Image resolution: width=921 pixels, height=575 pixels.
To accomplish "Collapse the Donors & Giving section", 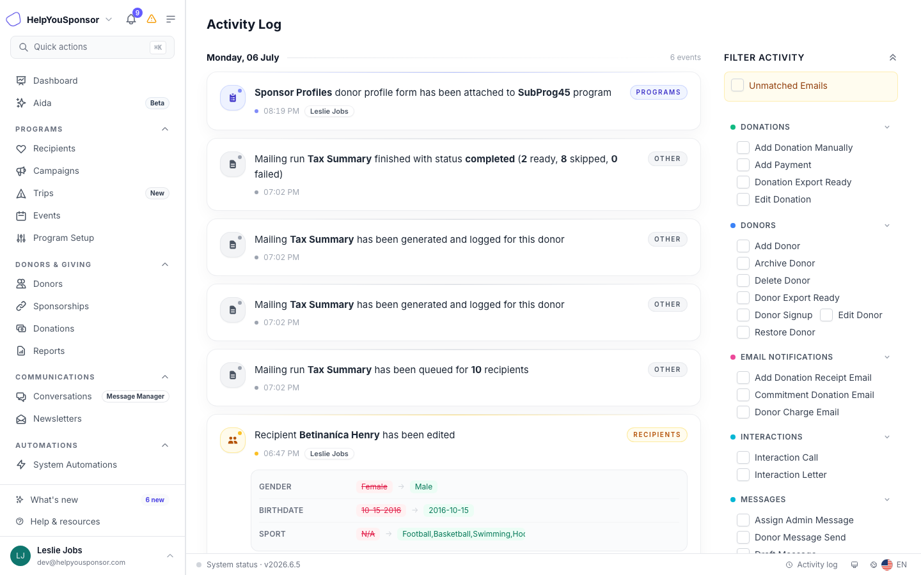I will click(x=165, y=264).
